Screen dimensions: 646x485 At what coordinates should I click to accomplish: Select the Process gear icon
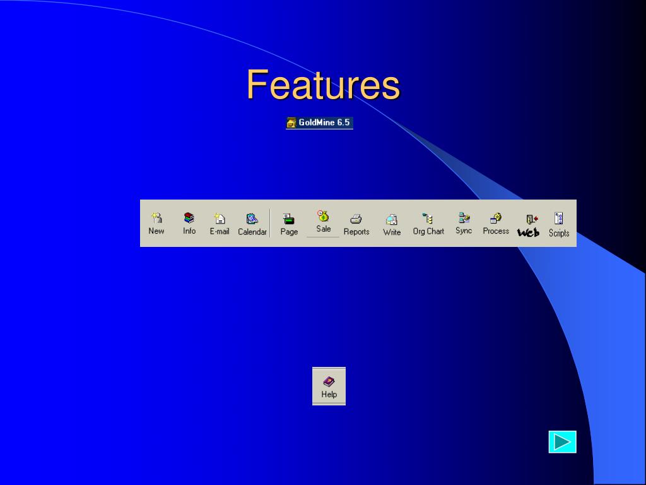tap(496, 218)
